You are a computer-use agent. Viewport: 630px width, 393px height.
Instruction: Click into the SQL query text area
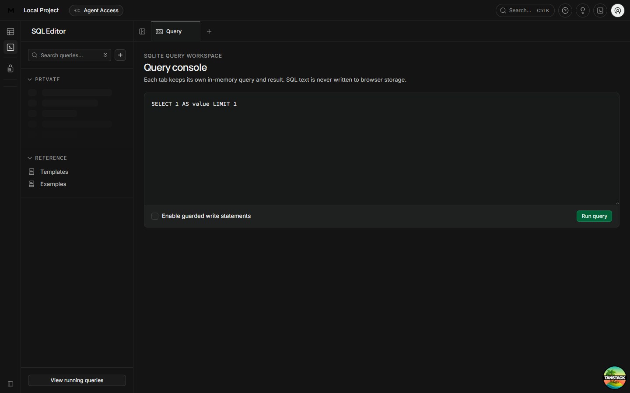click(x=381, y=149)
